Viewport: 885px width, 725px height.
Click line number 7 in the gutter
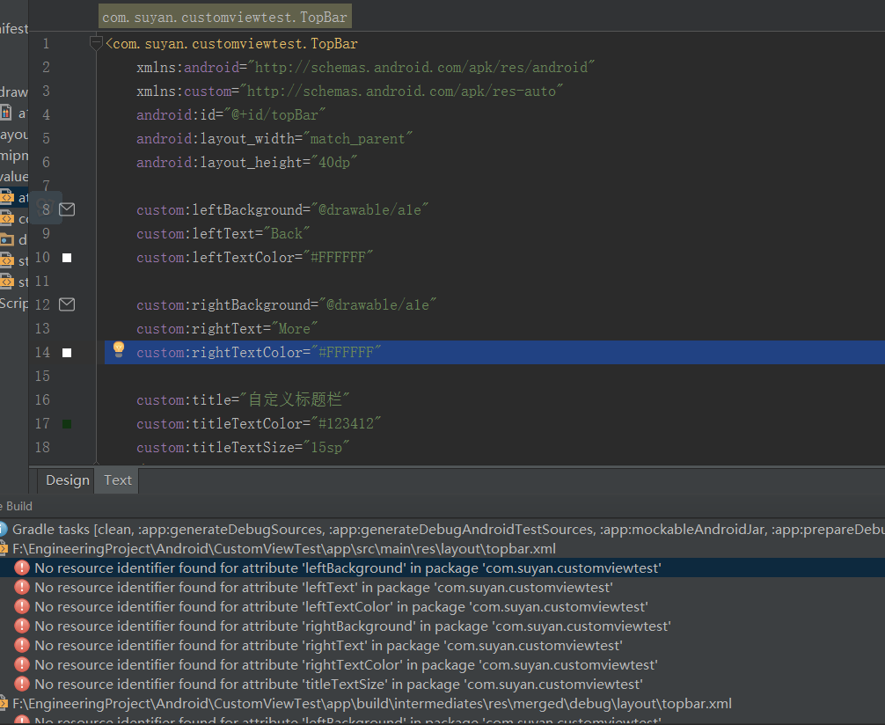[x=47, y=185]
